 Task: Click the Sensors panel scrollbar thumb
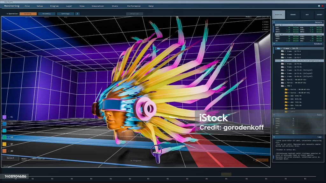coord(273,29)
